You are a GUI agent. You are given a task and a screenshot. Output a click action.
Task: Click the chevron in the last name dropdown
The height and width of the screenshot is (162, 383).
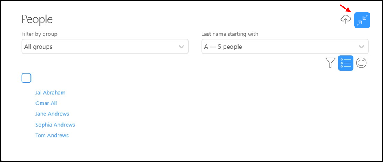coord(361,47)
